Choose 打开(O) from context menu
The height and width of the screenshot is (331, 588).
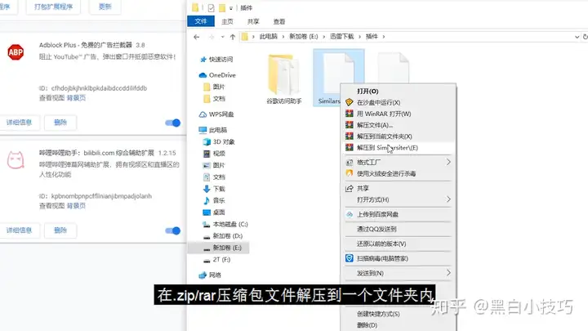[398, 92]
